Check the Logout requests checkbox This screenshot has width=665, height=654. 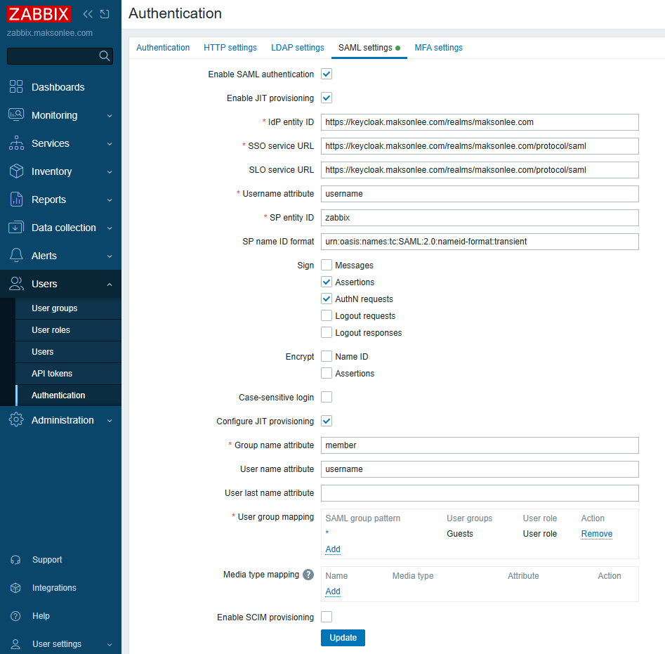tap(327, 315)
